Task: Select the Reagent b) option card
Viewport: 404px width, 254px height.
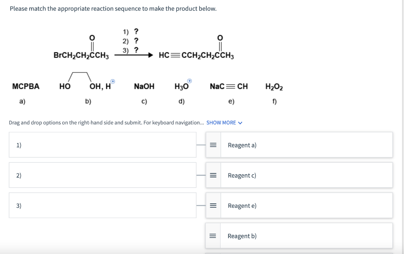Action: click(x=306, y=236)
